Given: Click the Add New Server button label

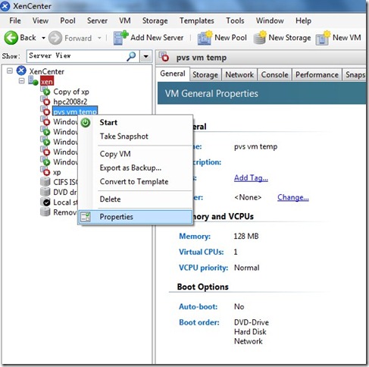Looking at the screenshot, I should [x=157, y=38].
